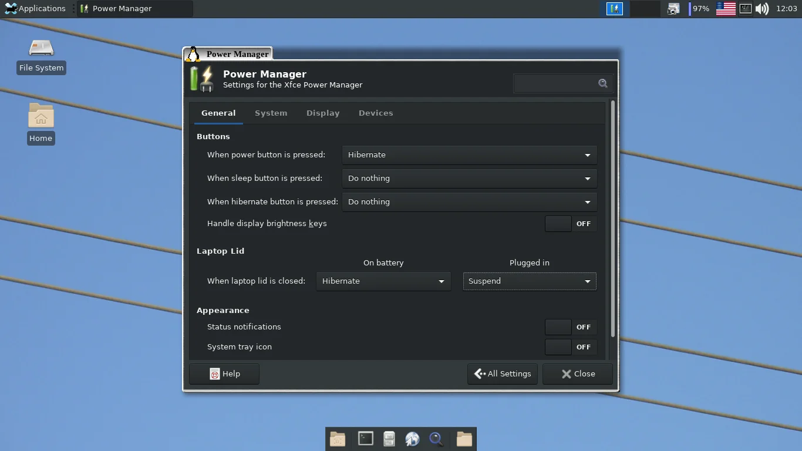This screenshot has width=802, height=451.
Task: Expand the sleep button action dropdown
Action: click(x=469, y=179)
